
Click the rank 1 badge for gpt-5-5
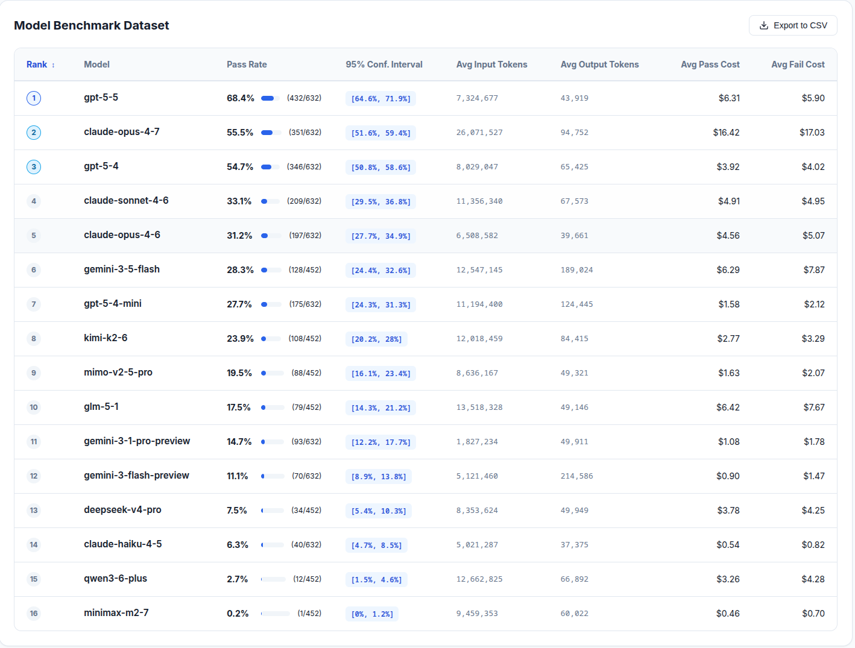pyautogui.click(x=34, y=98)
